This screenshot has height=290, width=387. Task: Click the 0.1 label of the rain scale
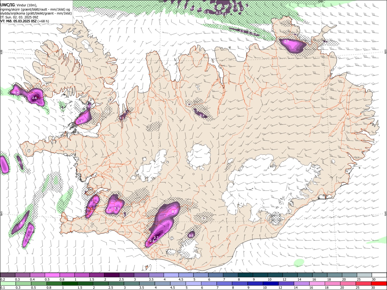tap(2, 288)
